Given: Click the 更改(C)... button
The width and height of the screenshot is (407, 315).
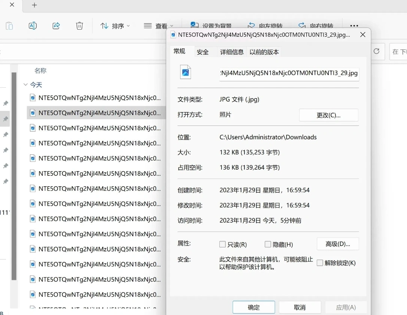Looking at the screenshot, I should (x=328, y=115).
